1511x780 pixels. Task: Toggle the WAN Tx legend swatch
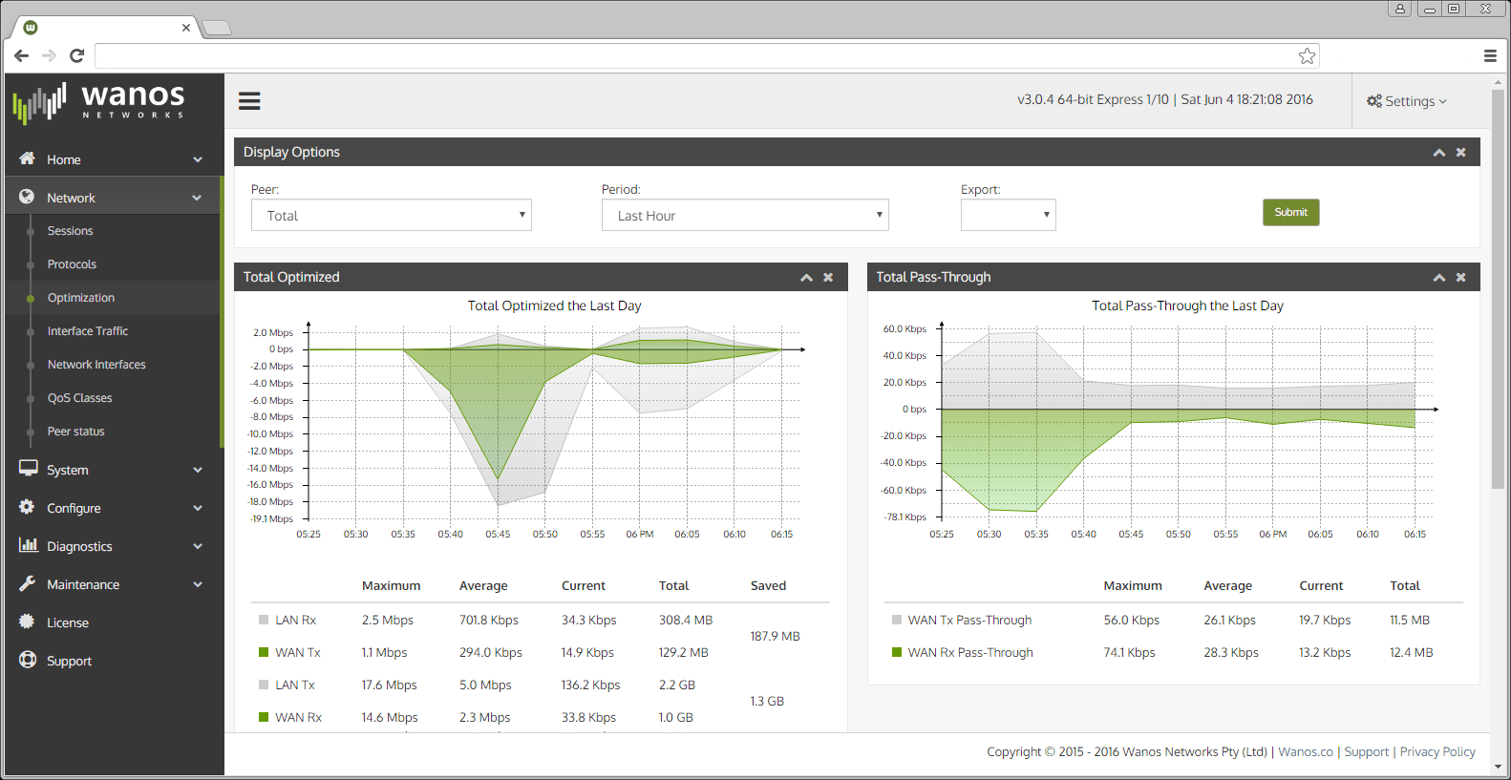pyautogui.click(x=264, y=652)
